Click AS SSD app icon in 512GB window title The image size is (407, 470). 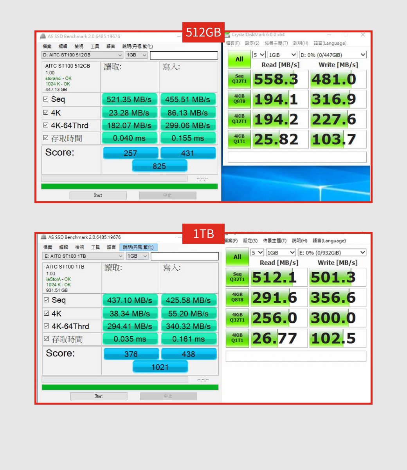43,36
